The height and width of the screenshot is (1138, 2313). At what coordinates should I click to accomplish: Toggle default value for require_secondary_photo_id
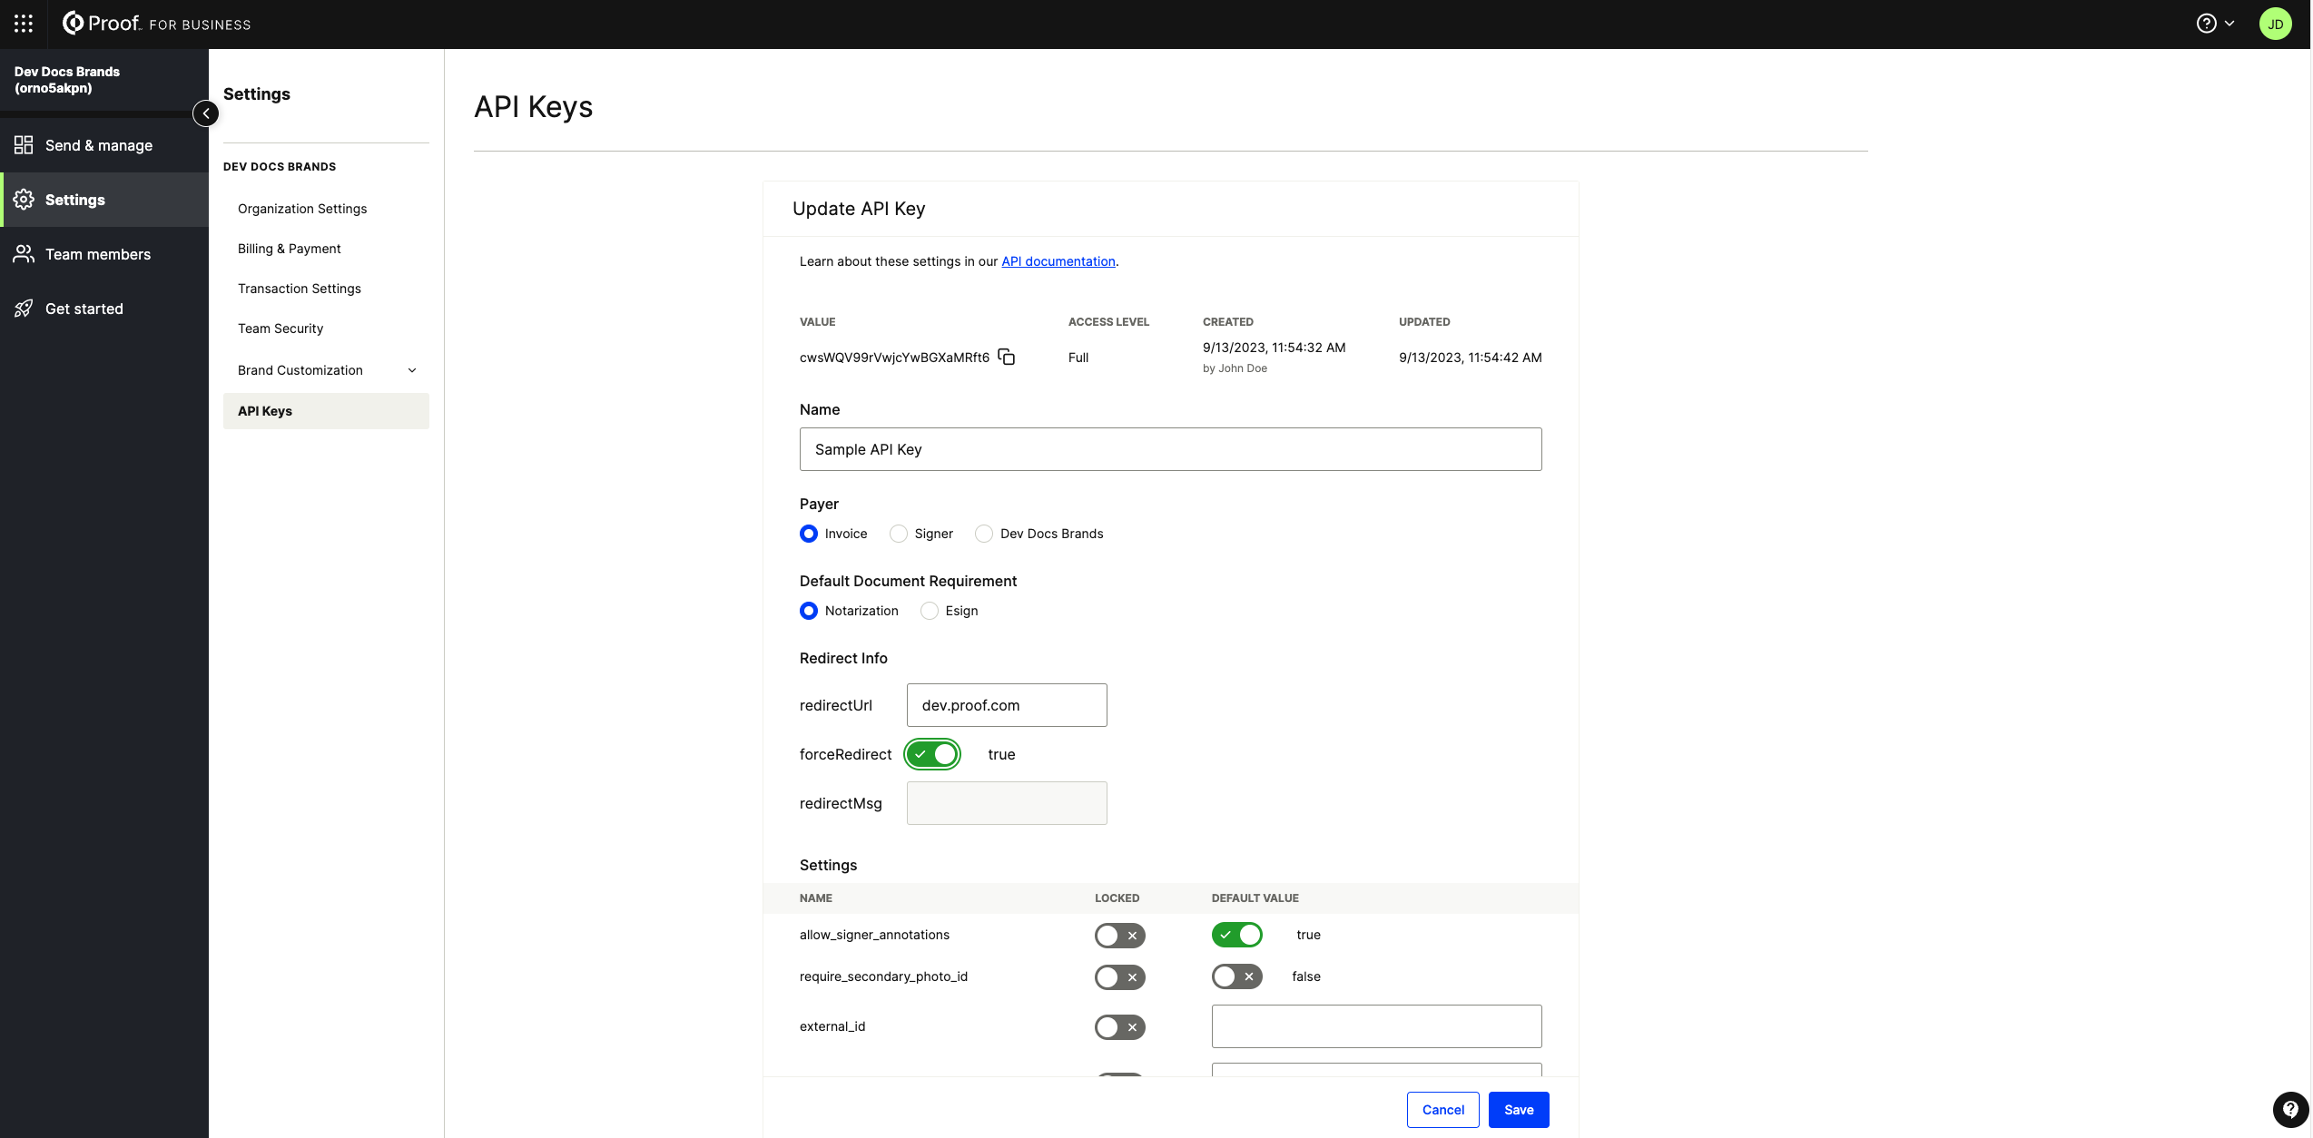click(1236, 976)
